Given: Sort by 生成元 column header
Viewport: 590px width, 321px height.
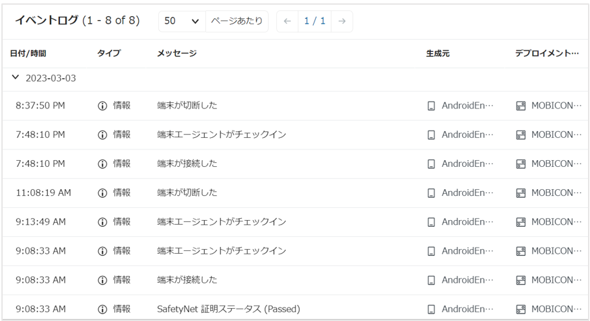Looking at the screenshot, I should (438, 53).
